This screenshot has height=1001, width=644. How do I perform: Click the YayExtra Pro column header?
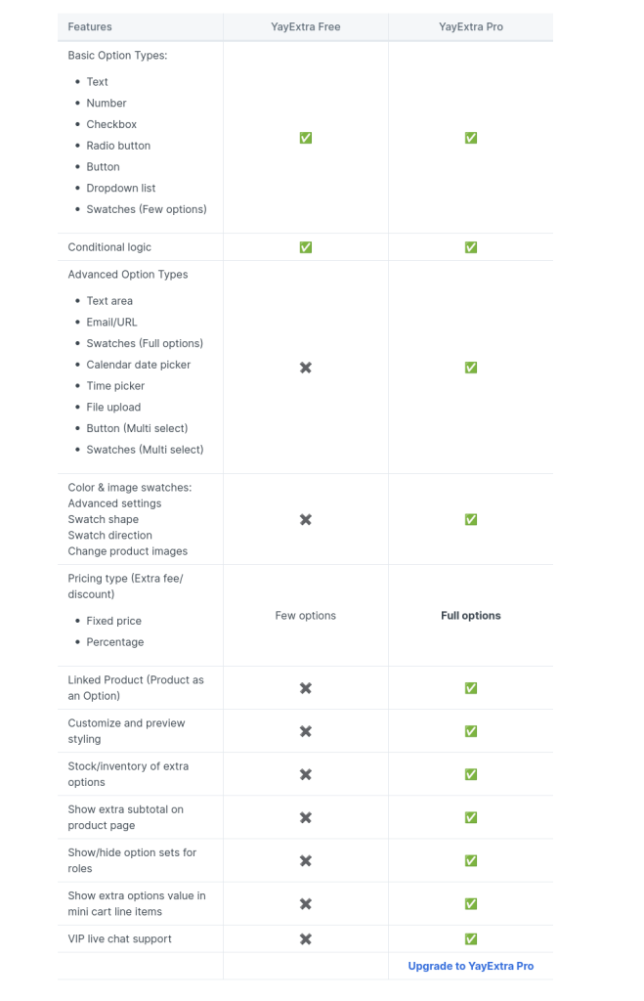471,26
